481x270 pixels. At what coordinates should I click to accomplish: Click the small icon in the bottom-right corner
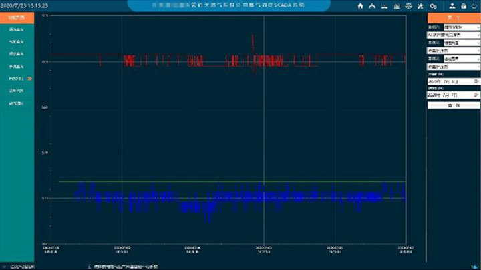pyautogui.click(x=475, y=267)
